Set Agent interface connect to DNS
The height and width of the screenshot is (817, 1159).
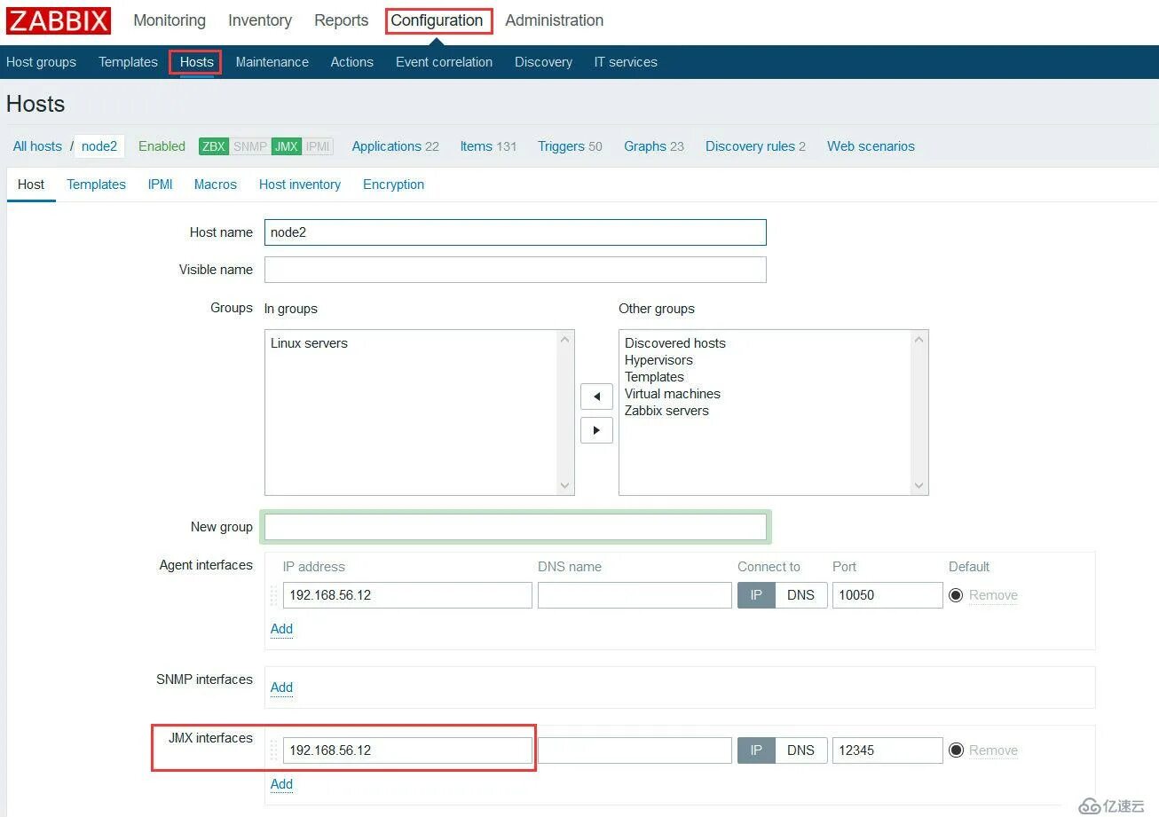[800, 595]
